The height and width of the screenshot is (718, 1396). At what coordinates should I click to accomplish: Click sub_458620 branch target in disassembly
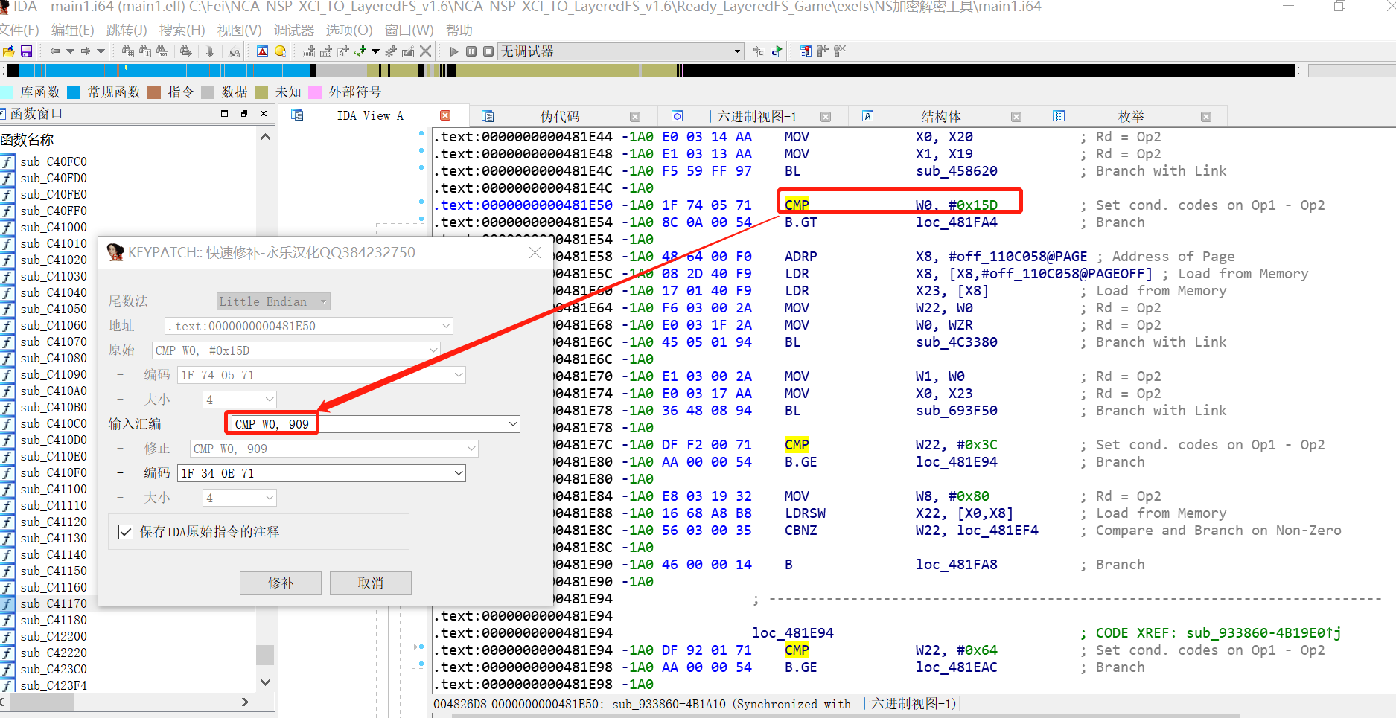click(x=957, y=171)
